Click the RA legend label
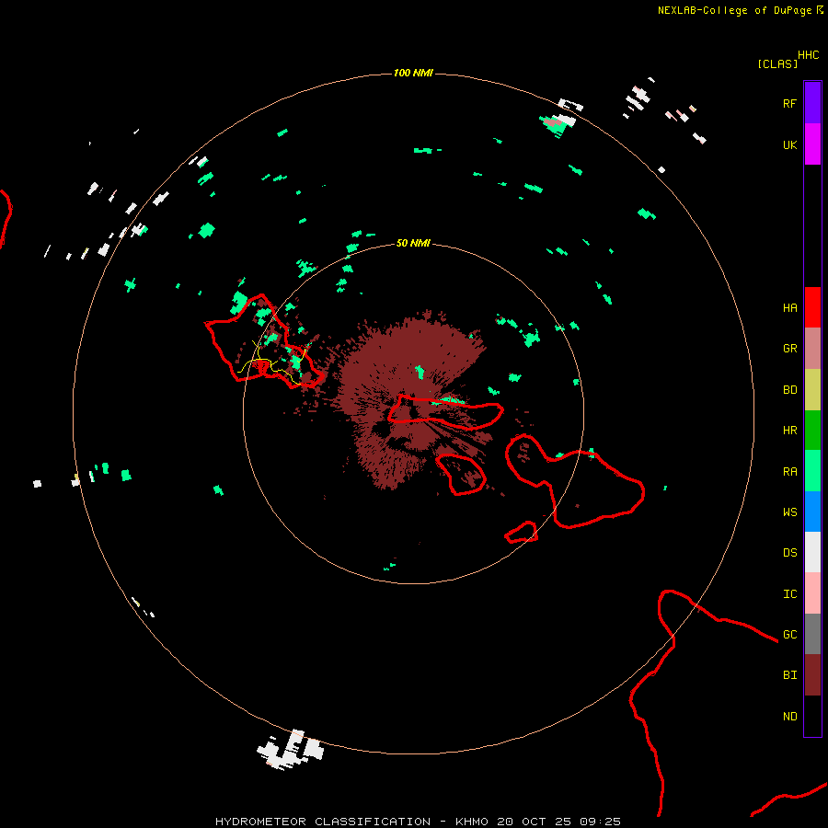Image resolution: width=828 pixels, height=828 pixels. tap(789, 472)
